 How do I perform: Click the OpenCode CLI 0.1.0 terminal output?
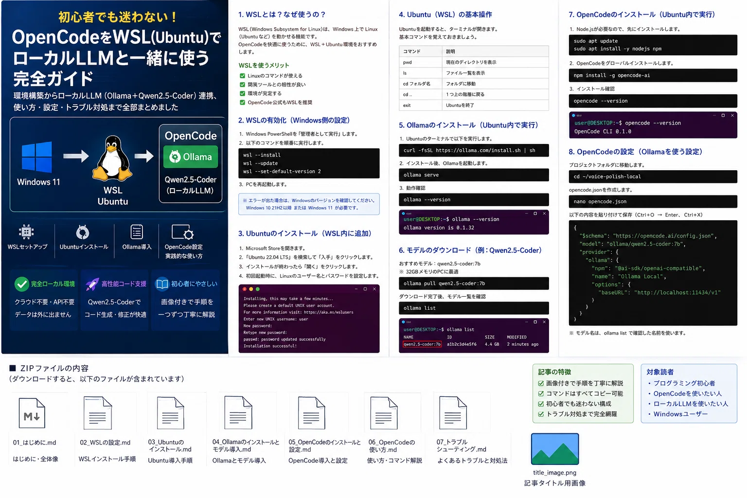click(x=603, y=131)
